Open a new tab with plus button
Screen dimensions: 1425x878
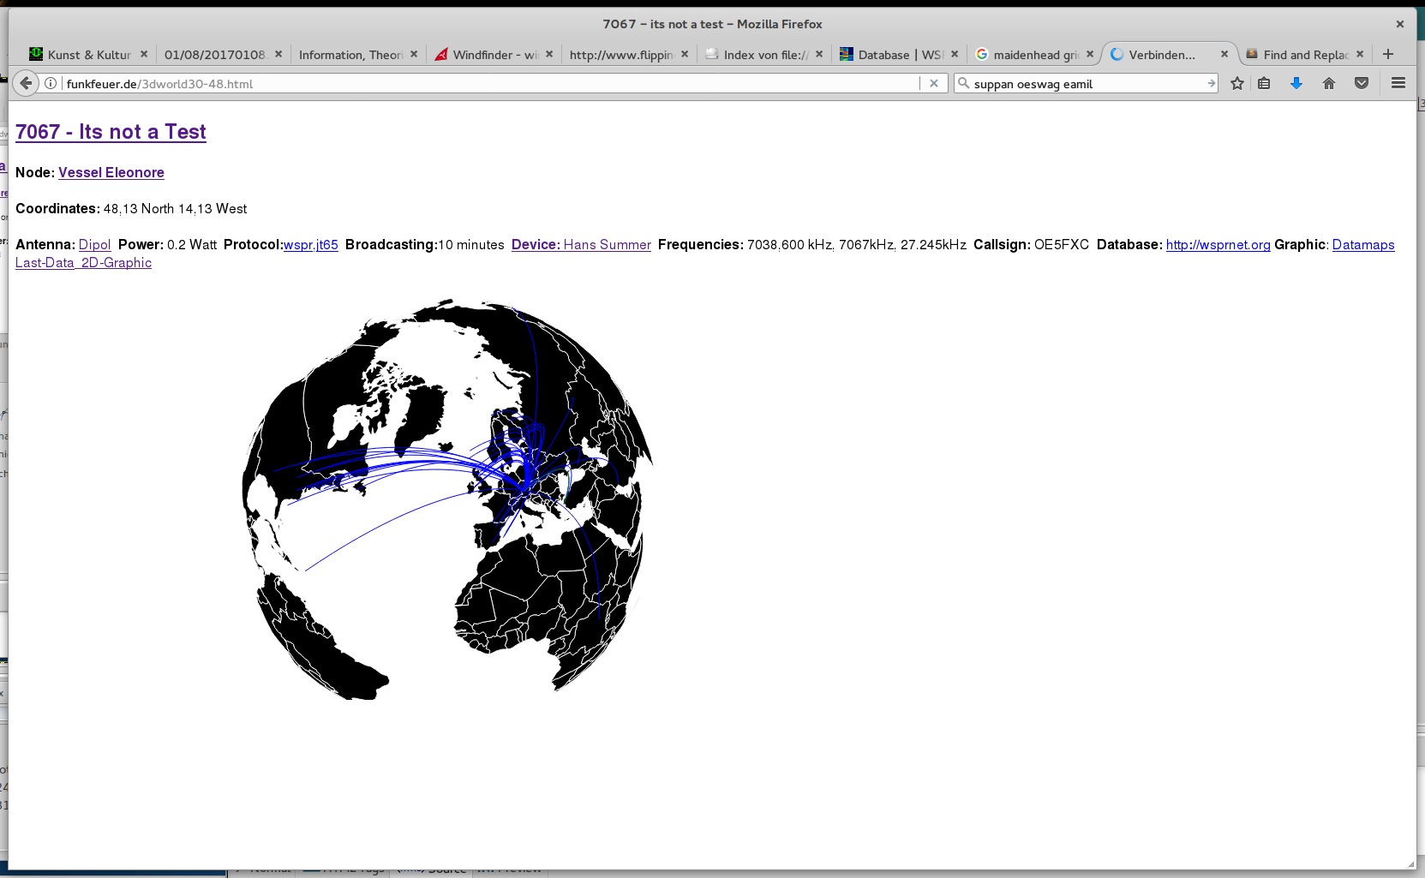pyautogui.click(x=1388, y=54)
